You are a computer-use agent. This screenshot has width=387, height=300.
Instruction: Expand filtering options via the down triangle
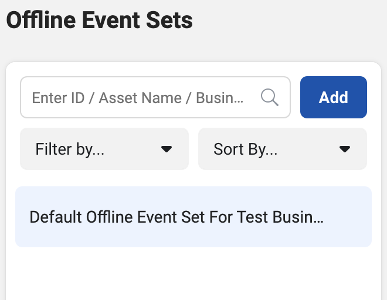pyautogui.click(x=167, y=149)
